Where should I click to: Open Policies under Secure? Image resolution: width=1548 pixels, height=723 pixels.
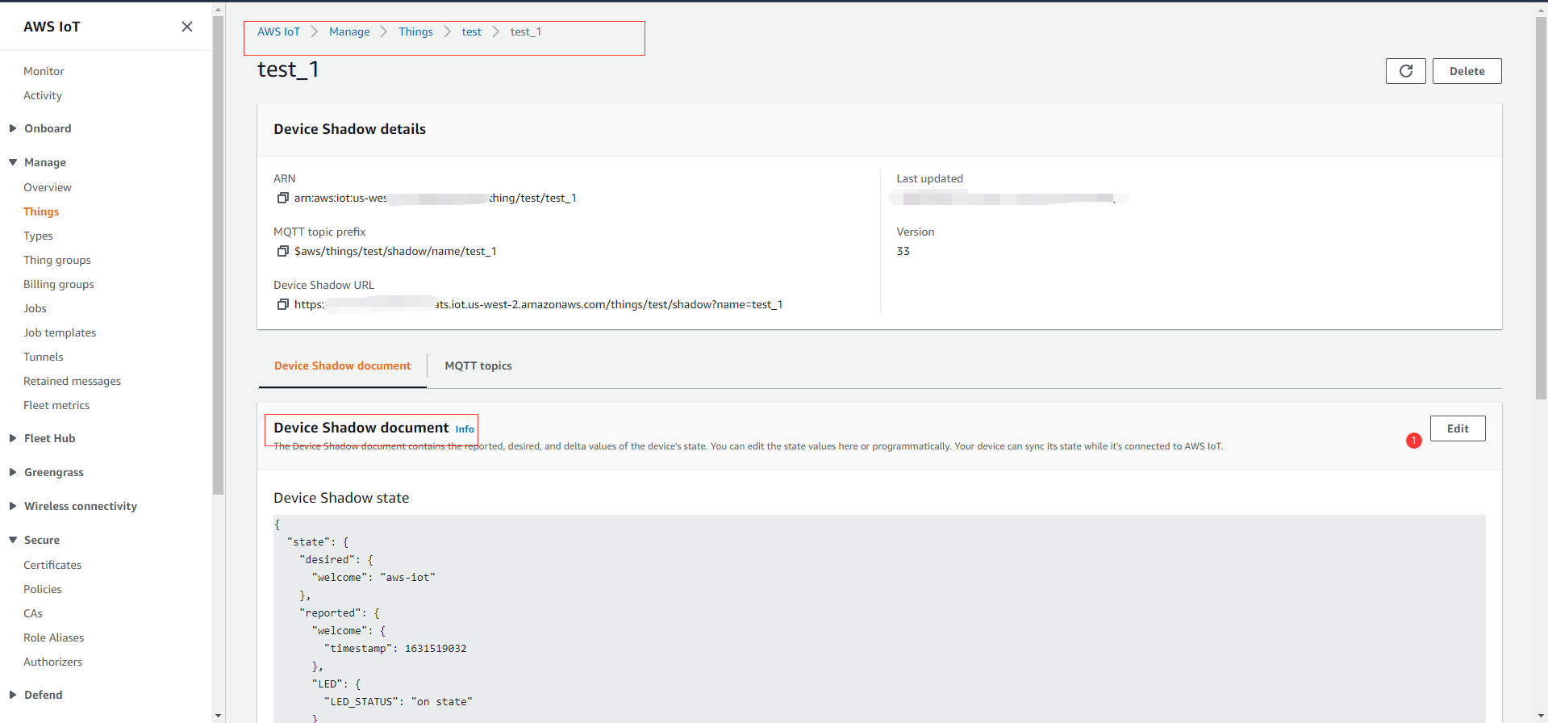43,589
